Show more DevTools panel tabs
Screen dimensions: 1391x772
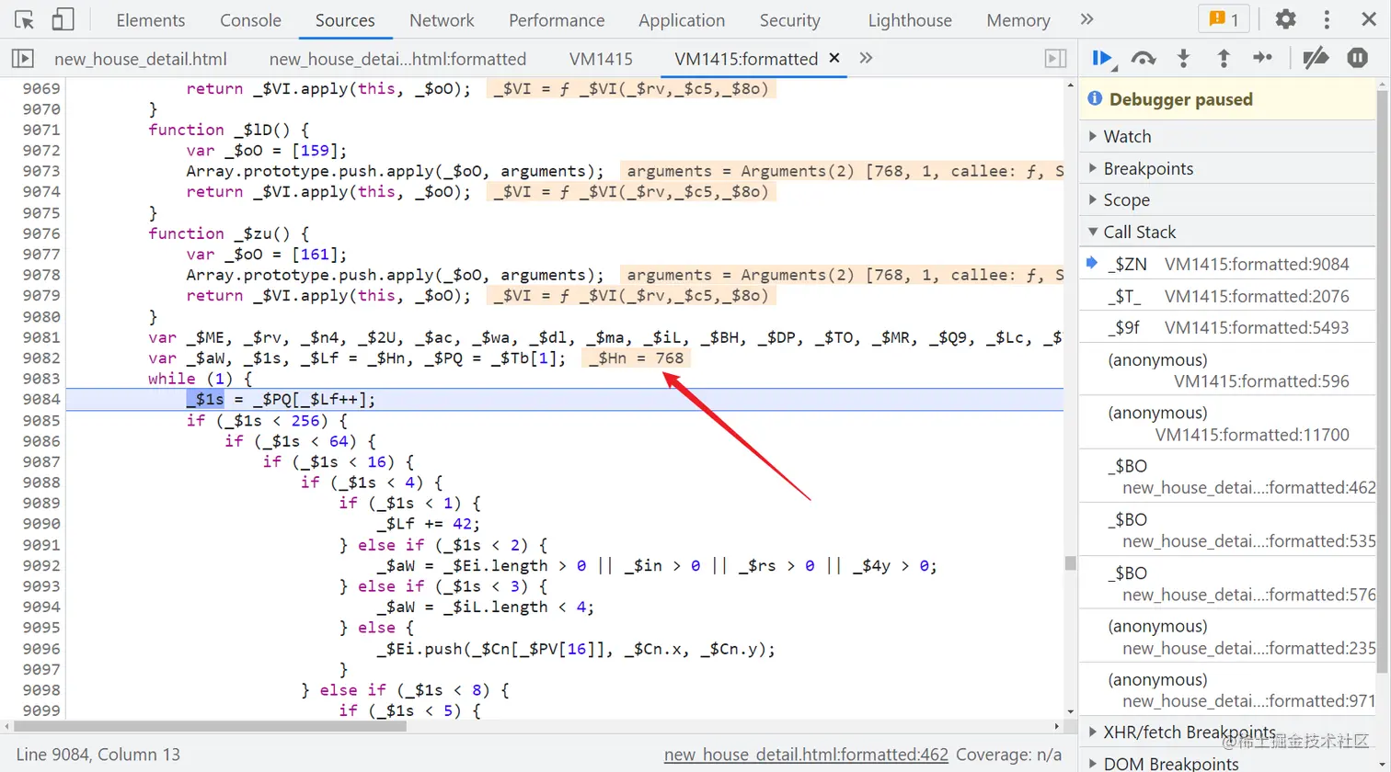(x=1086, y=19)
